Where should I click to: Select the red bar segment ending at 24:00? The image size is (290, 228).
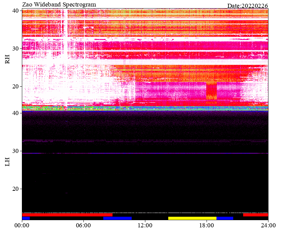[x=255, y=215]
